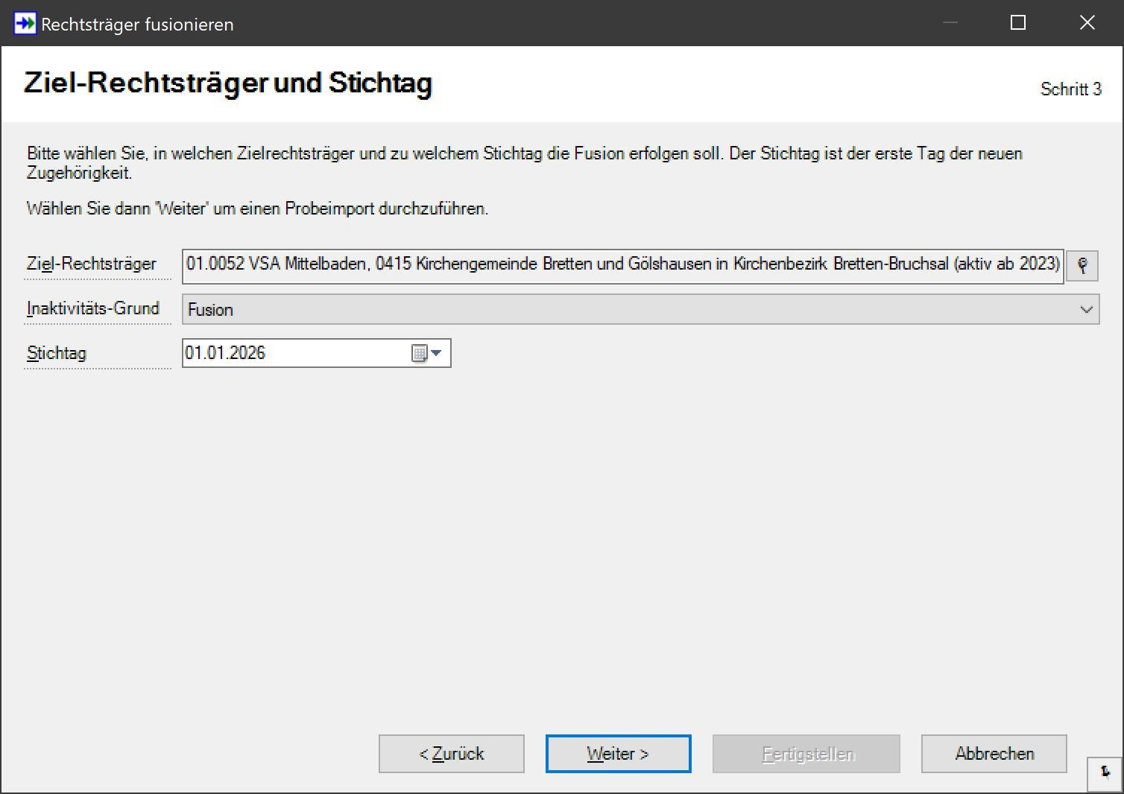Screen dimensions: 1124x794
Task: Click the Schritt 3 step indicator
Action: [x=1070, y=89]
